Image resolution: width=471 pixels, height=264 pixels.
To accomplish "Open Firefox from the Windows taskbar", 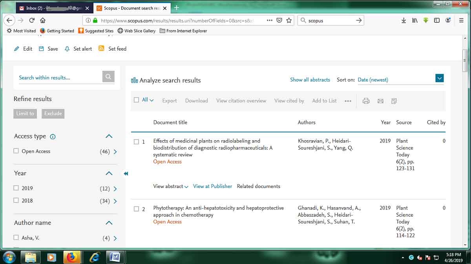I will pyautogui.click(x=71, y=257).
